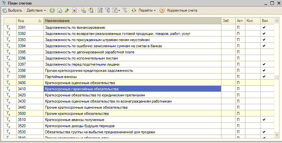This screenshot has height=143, width=282.
Task: Click the green Add new account icon
Action: 53,11
